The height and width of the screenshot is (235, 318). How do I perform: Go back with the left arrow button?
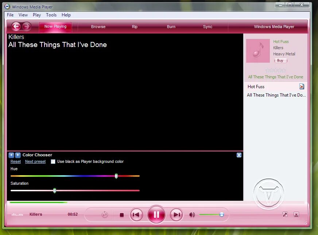[x=16, y=26]
